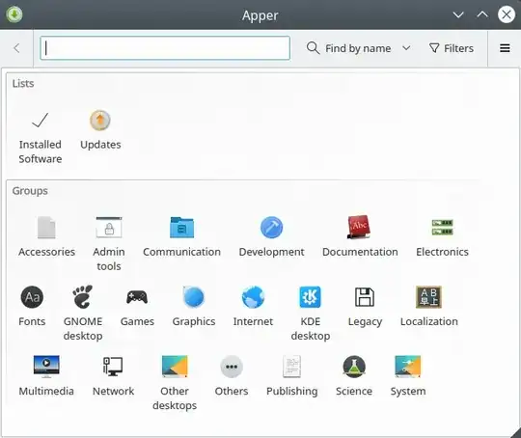Select the Electronics group

[442, 237]
